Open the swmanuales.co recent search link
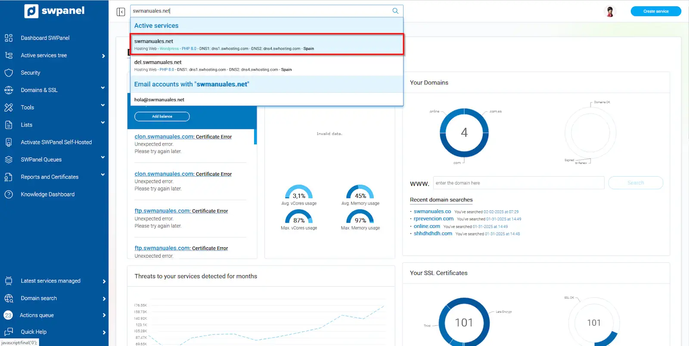Viewport: 689px width, 346px height. (432, 212)
